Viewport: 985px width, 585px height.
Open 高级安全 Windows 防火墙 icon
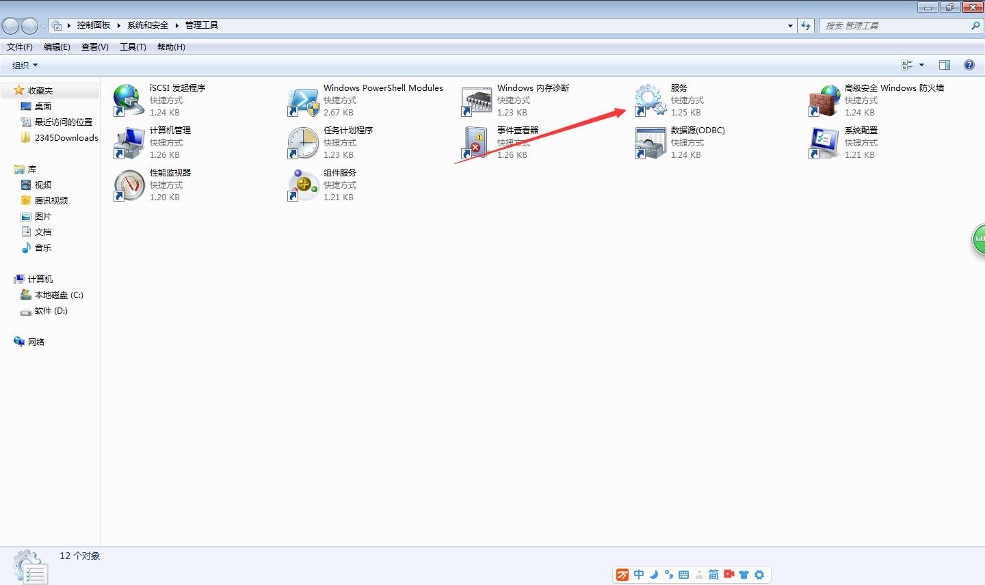pos(824,100)
